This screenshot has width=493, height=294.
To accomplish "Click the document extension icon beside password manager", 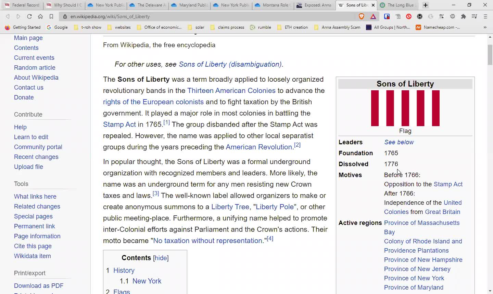I will [x=398, y=16].
